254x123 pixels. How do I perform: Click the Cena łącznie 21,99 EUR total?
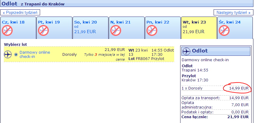[238, 117]
